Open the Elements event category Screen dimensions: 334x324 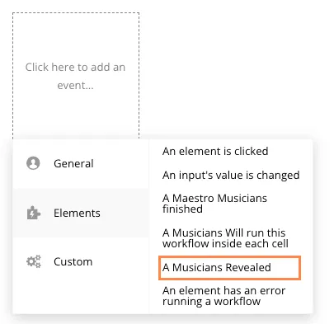tap(81, 213)
